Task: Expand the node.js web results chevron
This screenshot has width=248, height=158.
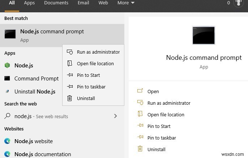Action: click(115, 116)
